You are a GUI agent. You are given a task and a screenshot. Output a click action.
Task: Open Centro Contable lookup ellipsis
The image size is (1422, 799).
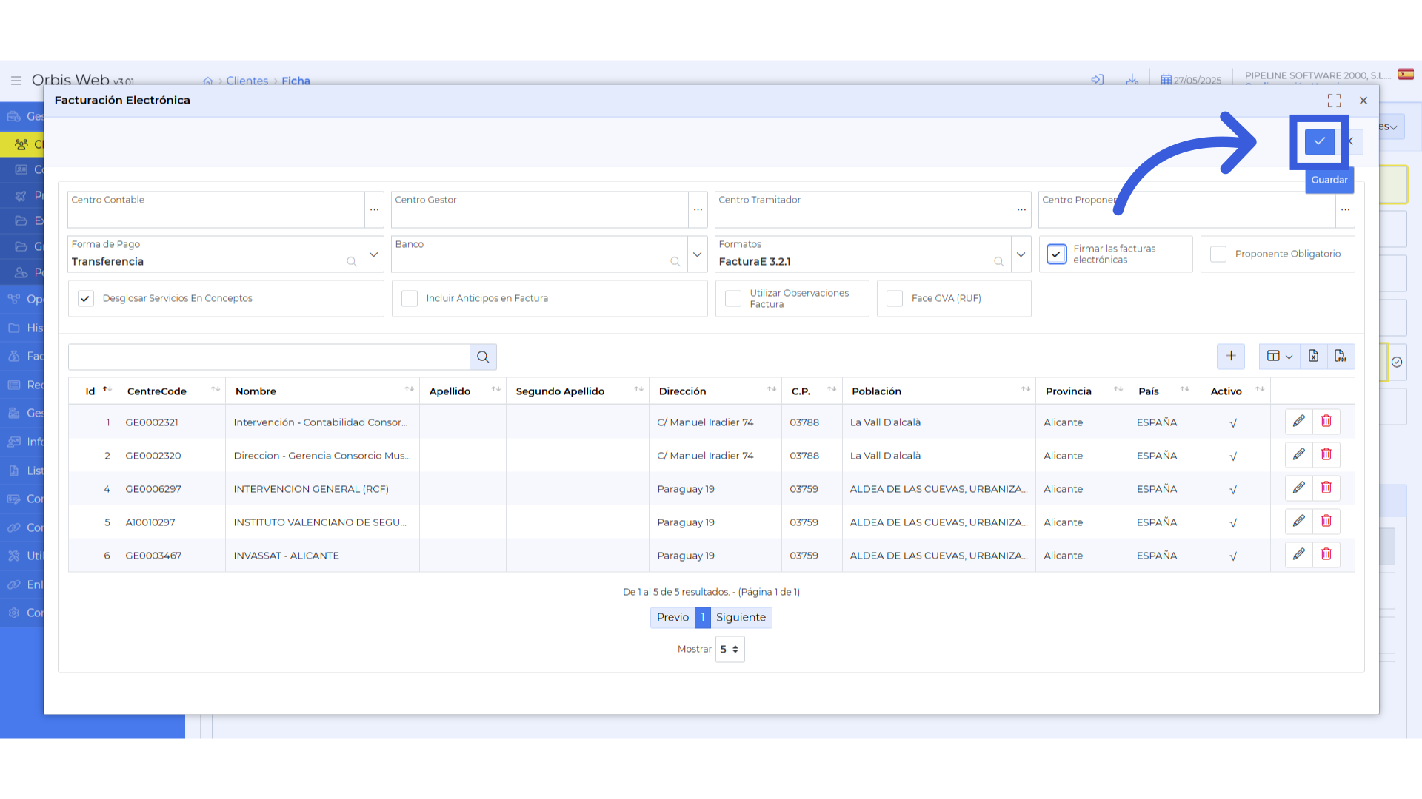(374, 210)
